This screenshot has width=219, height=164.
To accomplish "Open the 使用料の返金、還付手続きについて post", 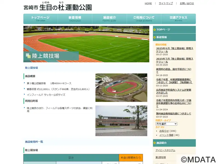I will coord(174,71).
